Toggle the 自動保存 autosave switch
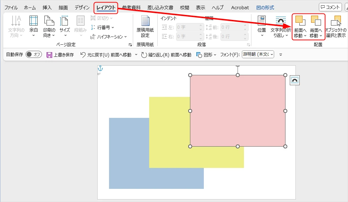348x202 pixels. pyautogui.click(x=34, y=54)
